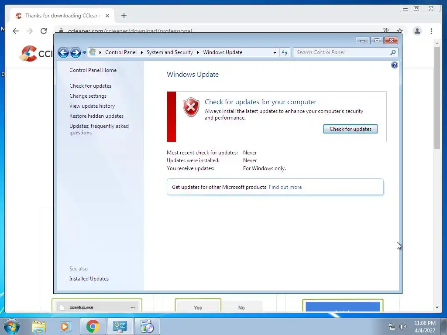Click the blue button on CCleaner page
447x335 pixels.
343,307
